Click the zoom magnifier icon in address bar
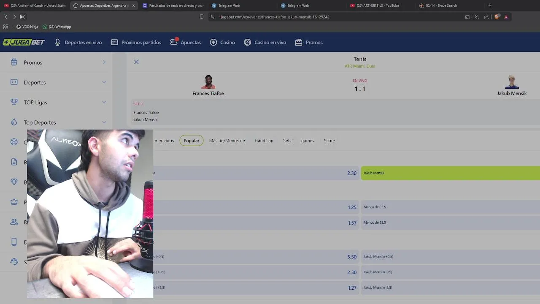 click(477, 17)
